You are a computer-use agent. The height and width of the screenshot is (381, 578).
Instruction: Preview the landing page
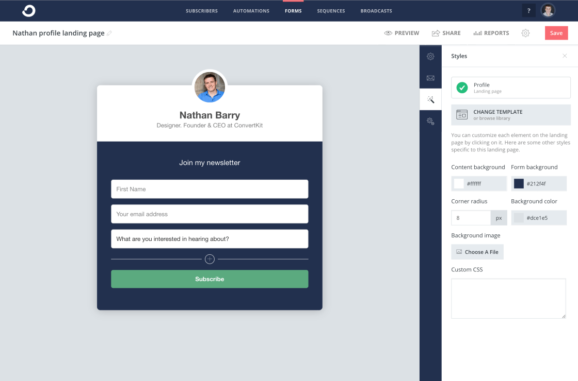tap(402, 33)
